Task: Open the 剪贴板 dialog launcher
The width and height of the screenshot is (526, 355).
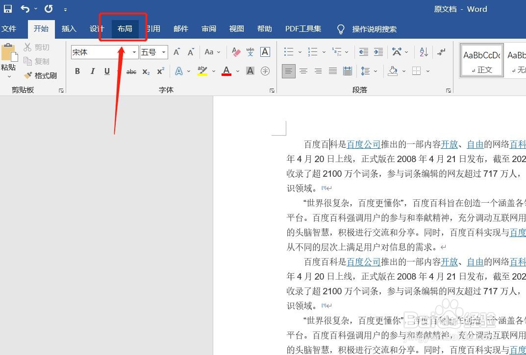Action: click(61, 91)
